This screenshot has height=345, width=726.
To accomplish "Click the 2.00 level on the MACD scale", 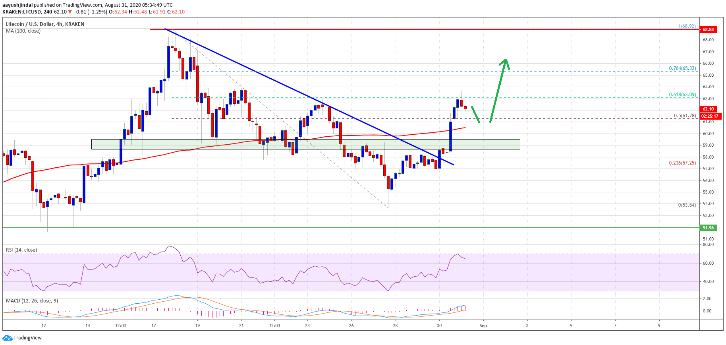I will point(707,298).
